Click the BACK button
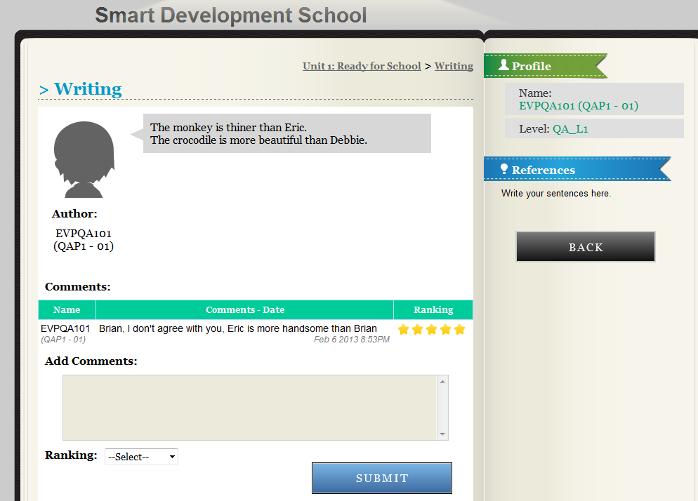The width and height of the screenshot is (698, 501). (x=586, y=246)
